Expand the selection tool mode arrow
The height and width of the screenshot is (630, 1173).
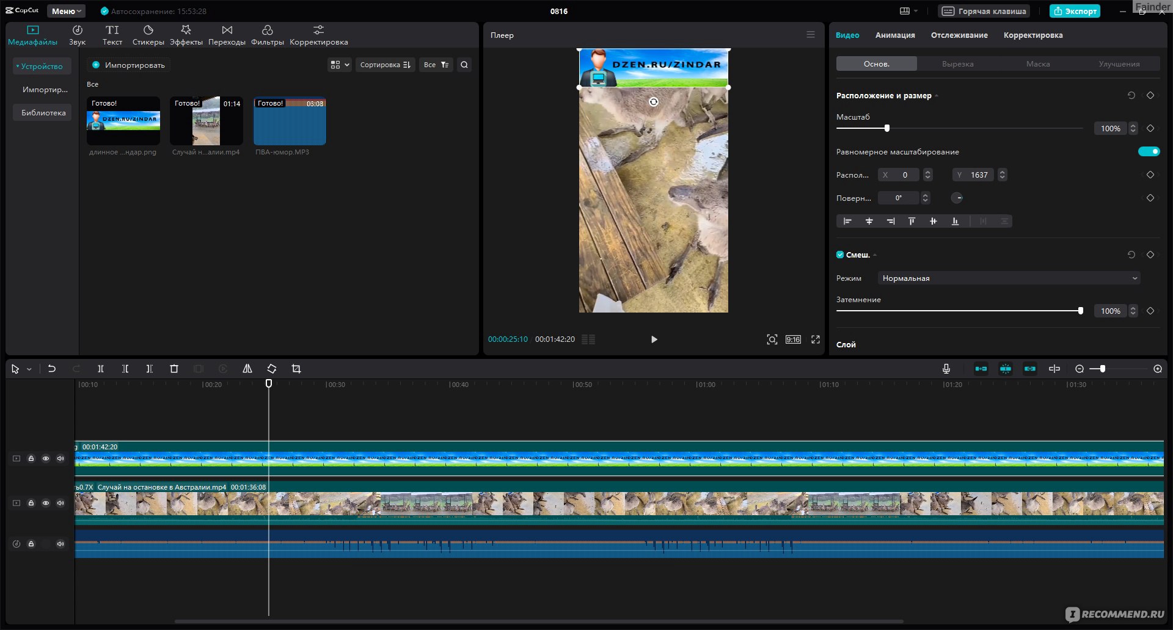click(29, 369)
